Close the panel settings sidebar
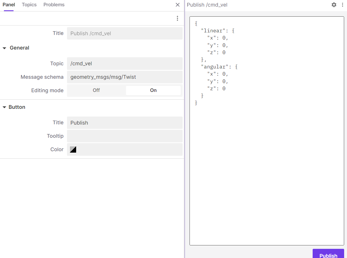The width and height of the screenshot is (347, 258). coord(178,5)
